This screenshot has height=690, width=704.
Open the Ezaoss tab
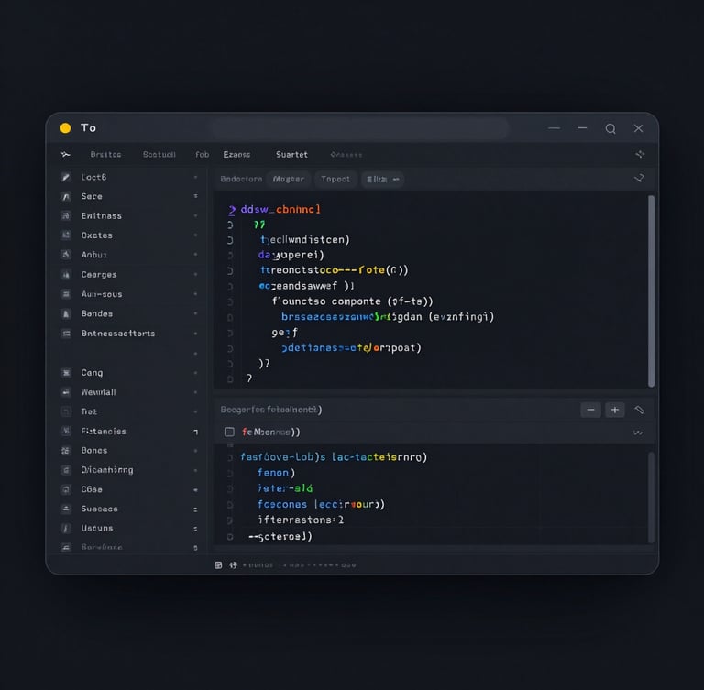click(236, 155)
